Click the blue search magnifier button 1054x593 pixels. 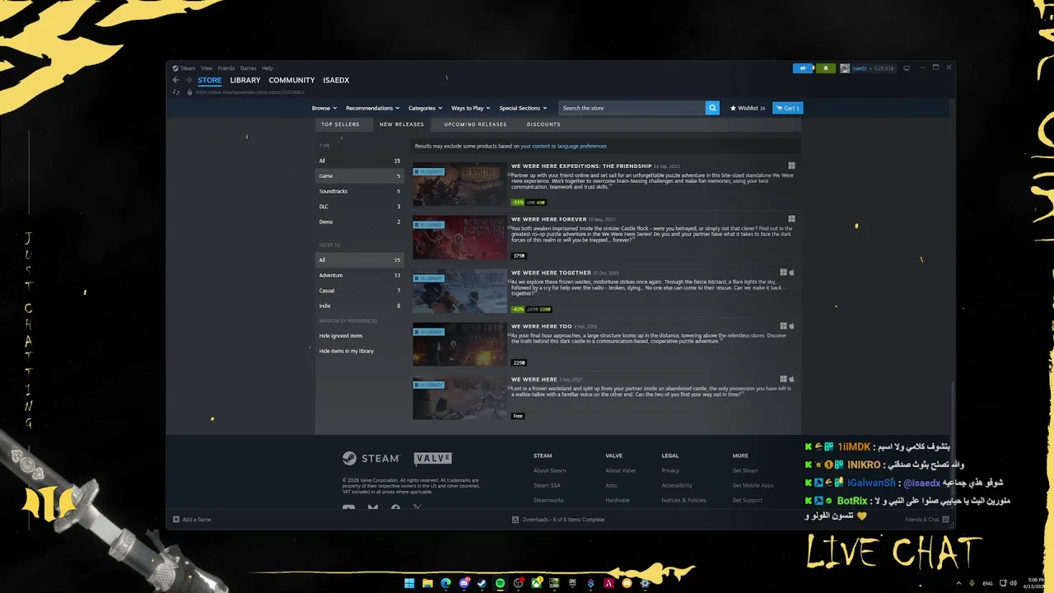coord(712,108)
